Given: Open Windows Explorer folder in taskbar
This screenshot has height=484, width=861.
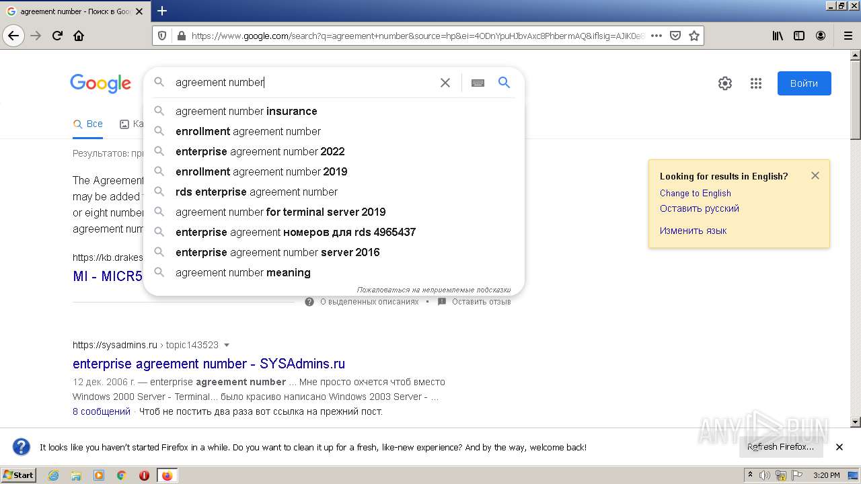Looking at the screenshot, I should coord(76,475).
